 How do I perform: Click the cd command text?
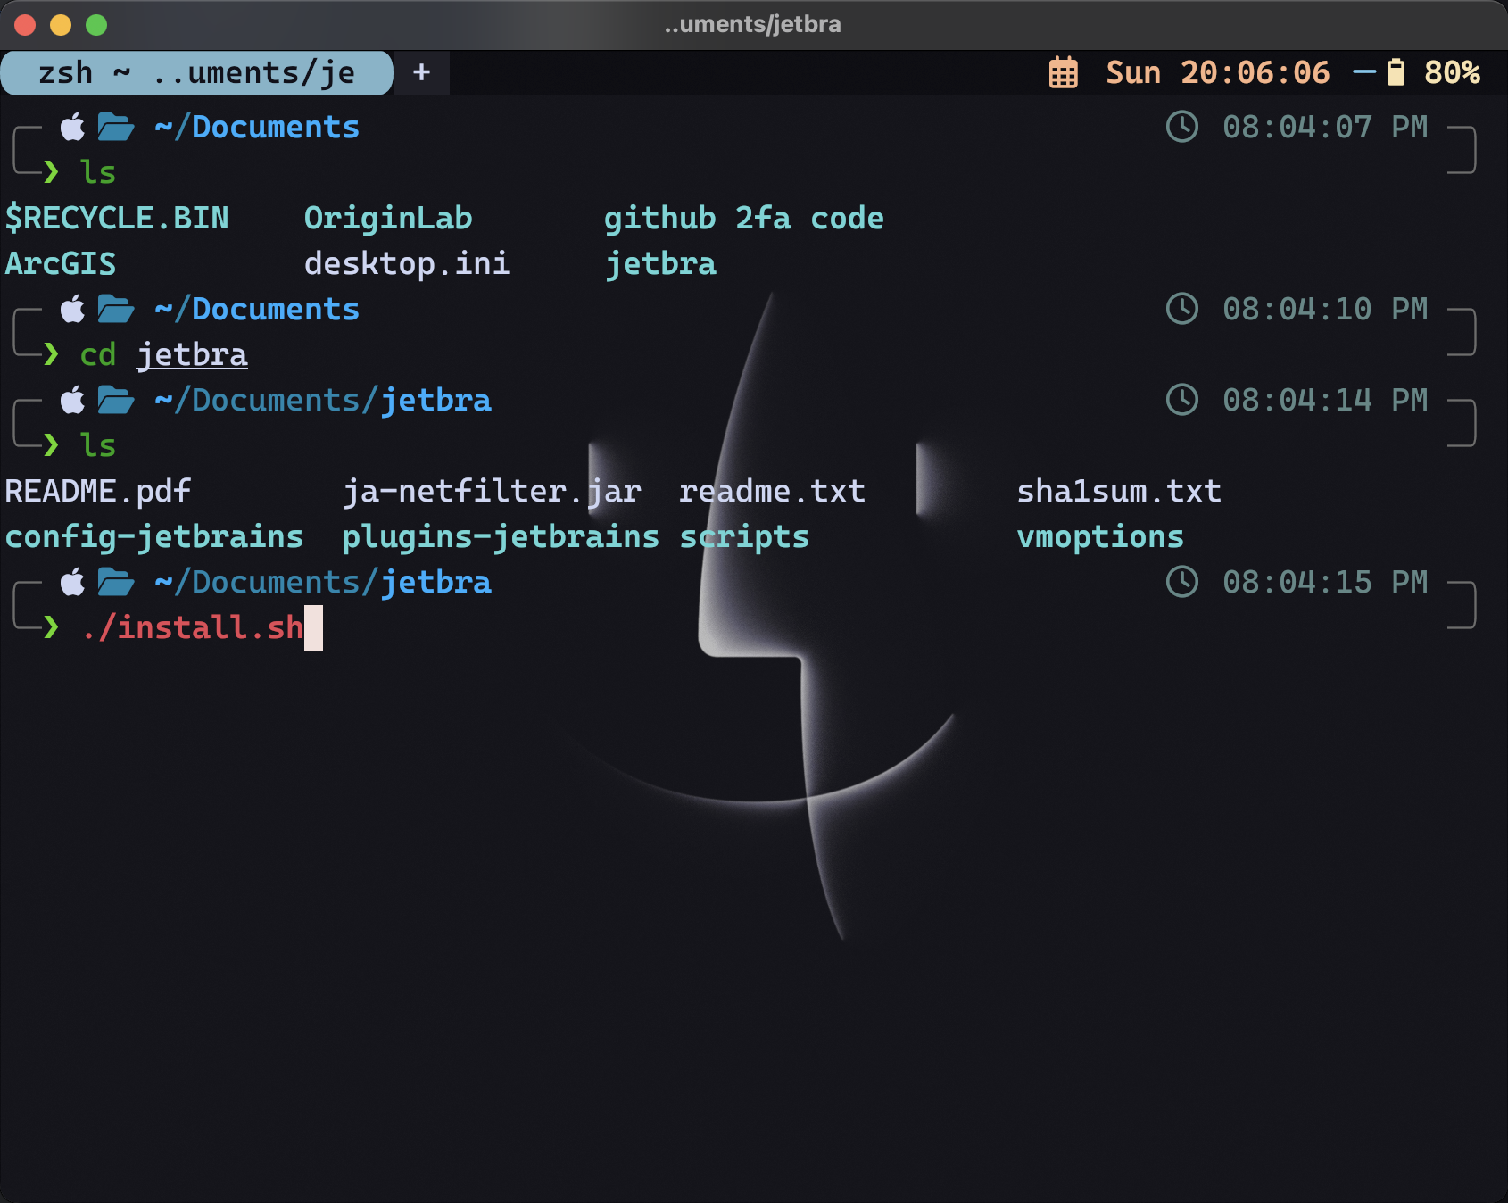point(98,354)
